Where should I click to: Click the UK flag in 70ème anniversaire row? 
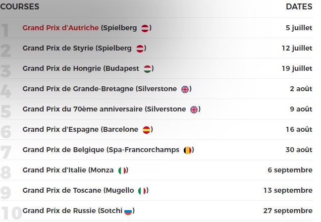click(194, 110)
